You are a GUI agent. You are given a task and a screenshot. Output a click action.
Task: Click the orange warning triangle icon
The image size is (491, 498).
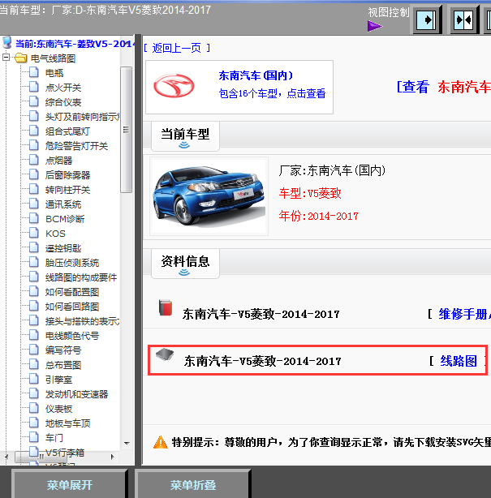click(161, 442)
